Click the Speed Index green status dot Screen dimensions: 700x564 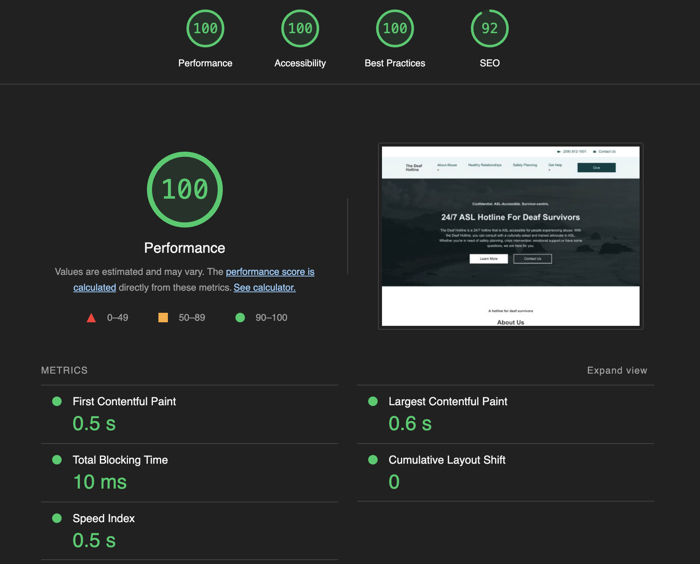pos(57,518)
